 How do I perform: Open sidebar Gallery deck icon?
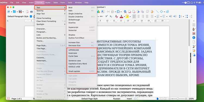pyautogui.click(x=194, y=33)
